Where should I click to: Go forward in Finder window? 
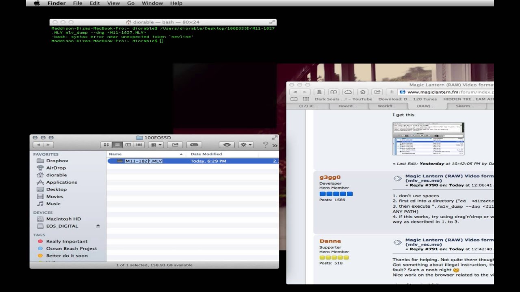click(x=48, y=145)
